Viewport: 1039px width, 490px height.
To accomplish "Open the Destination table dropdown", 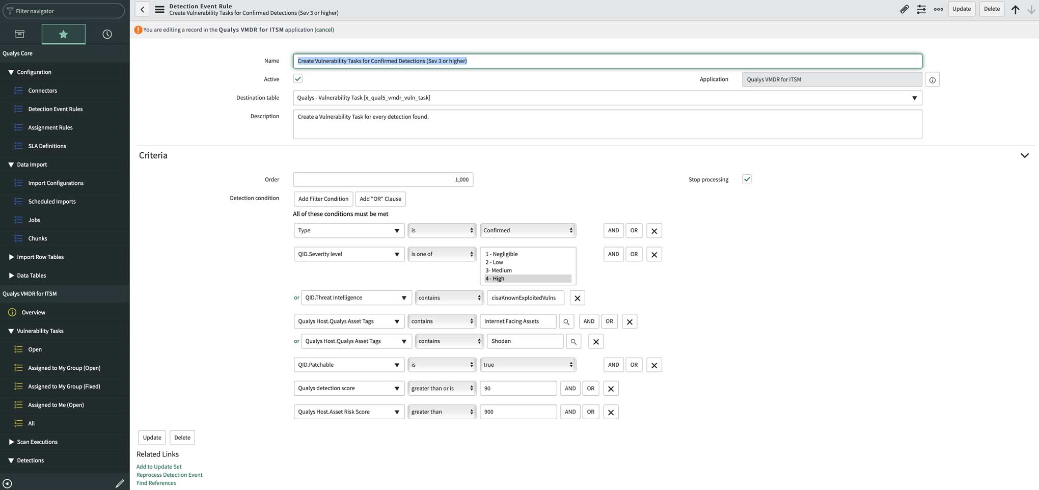I will click(x=607, y=98).
